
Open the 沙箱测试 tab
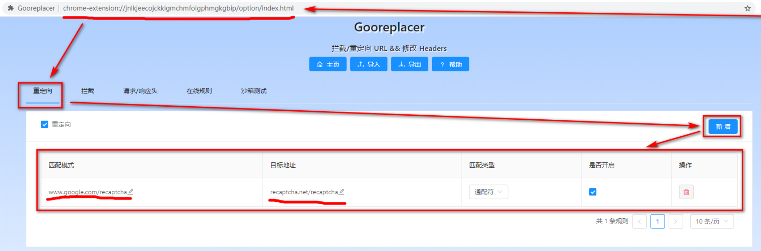click(254, 91)
